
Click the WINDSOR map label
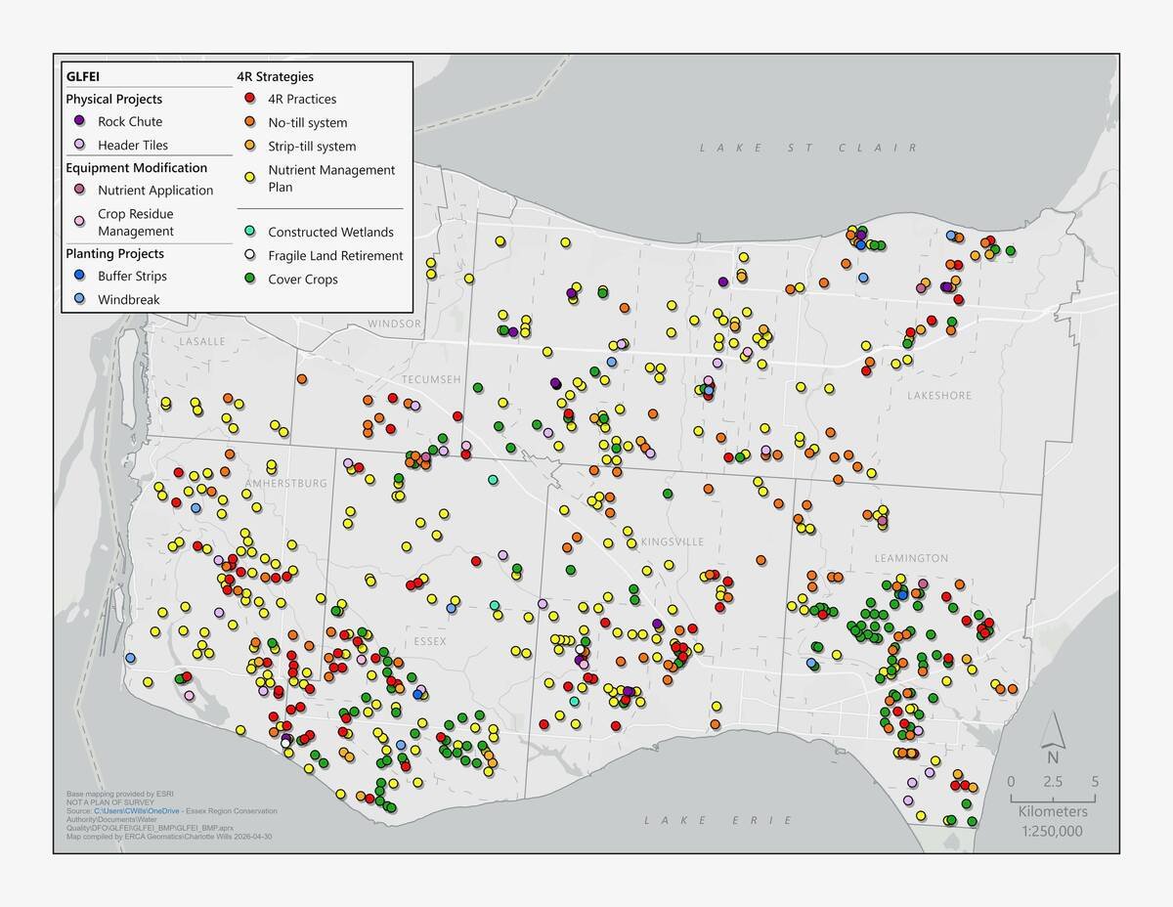click(x=395, y=324)
